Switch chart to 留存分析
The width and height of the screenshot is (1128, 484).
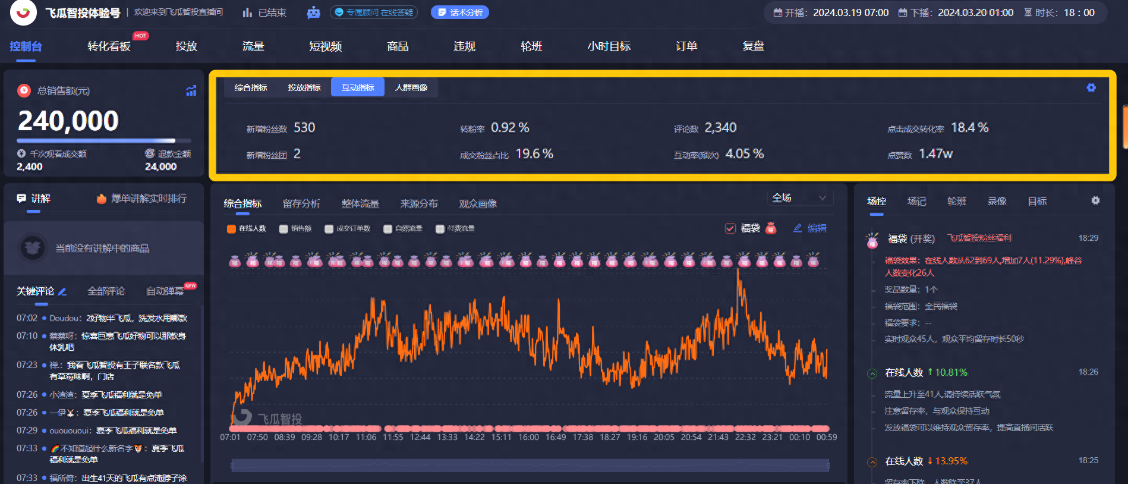tap(301, 204)
